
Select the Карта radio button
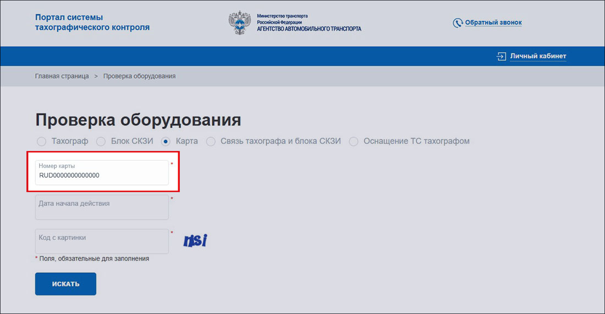[x=166, y=142]
